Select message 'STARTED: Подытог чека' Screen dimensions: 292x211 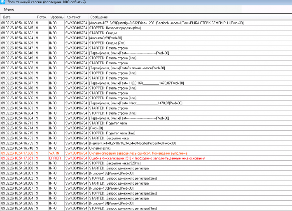108,123
